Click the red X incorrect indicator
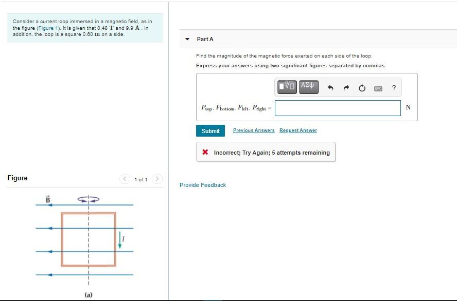This screenshot has width=457, height=301. coord(205,152)
